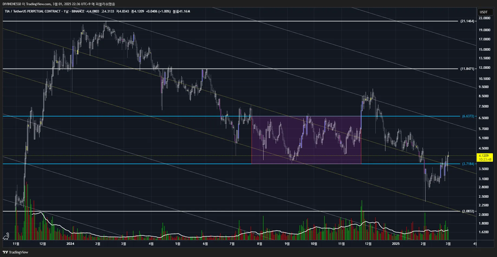This screenshot has height=257, width=497.
Task: Click the 1.6200 price axis label
Action: tap(484, 232)
